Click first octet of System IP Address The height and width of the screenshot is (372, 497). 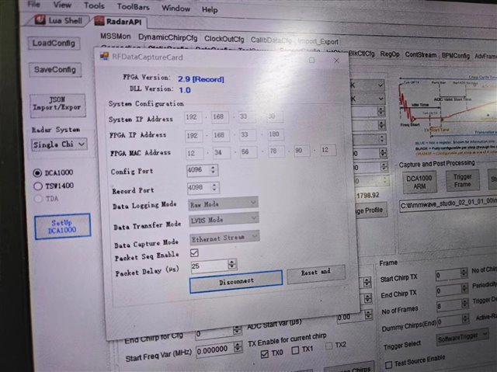[193, 117]
